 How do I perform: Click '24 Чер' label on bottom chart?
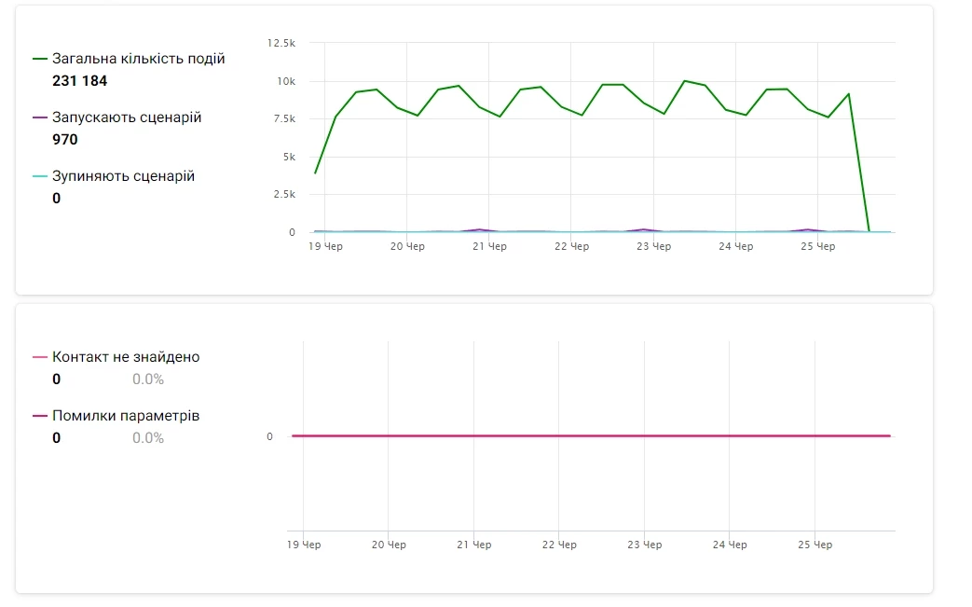(730, 545)
